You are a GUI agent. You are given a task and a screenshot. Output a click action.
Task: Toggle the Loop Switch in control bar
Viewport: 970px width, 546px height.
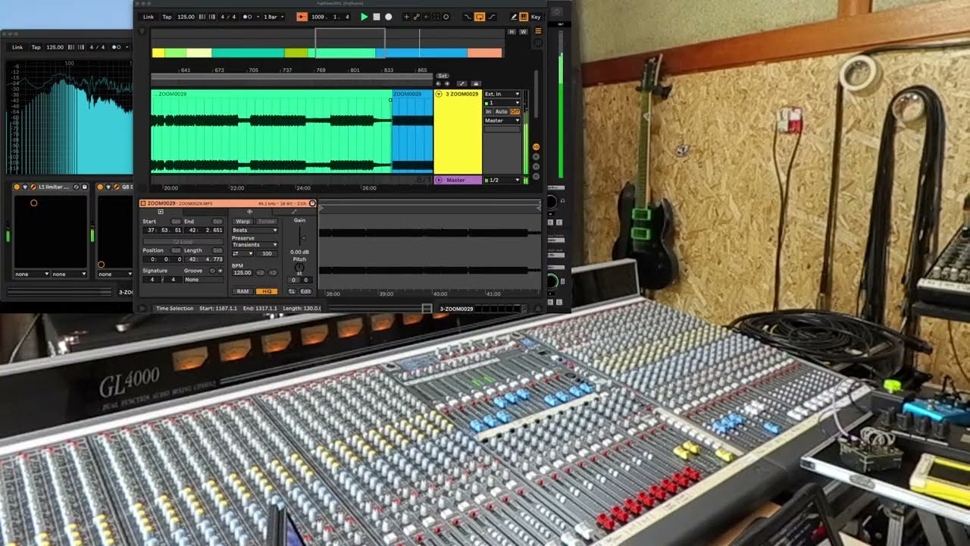point(480,17)
